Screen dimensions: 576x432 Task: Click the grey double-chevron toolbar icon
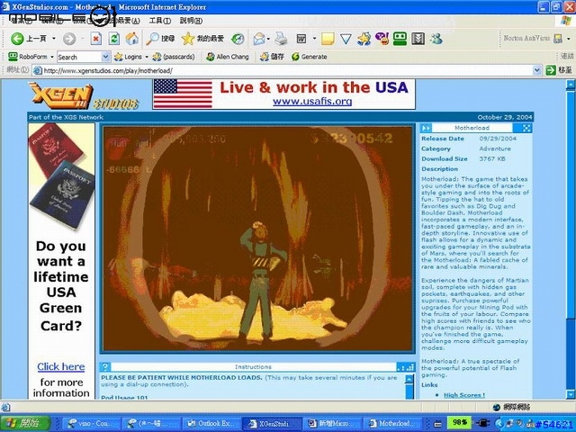pos(418,39)
